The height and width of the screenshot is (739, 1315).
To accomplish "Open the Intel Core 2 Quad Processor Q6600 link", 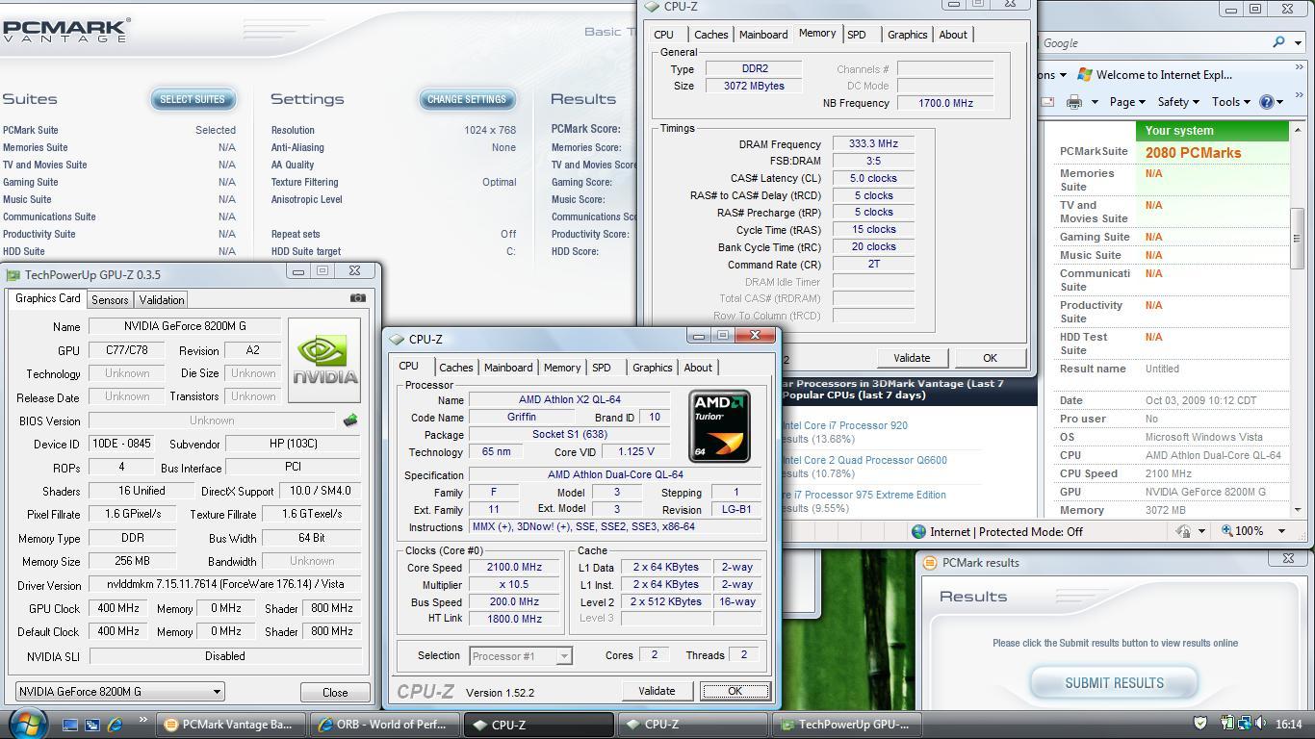I will [864, 460].
